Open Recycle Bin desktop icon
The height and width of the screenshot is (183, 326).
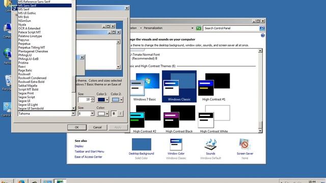tap(8, 82)
